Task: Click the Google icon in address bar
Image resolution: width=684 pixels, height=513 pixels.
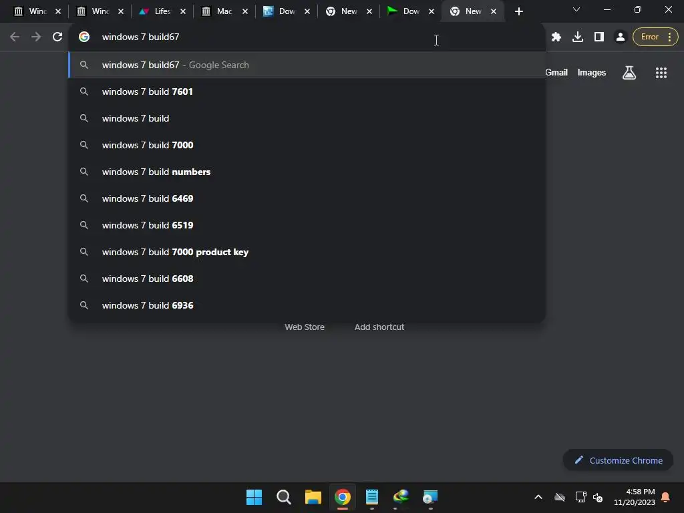Action: coord(84,37)
